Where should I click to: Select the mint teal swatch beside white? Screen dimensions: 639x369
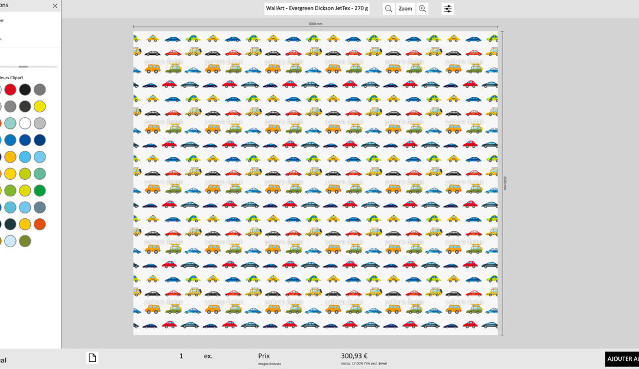click(10, 124)
